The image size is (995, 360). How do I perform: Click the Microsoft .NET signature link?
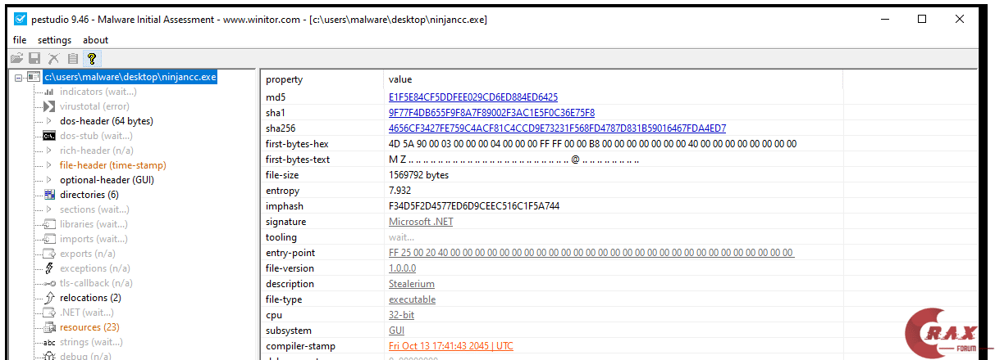tap(421, 222)
